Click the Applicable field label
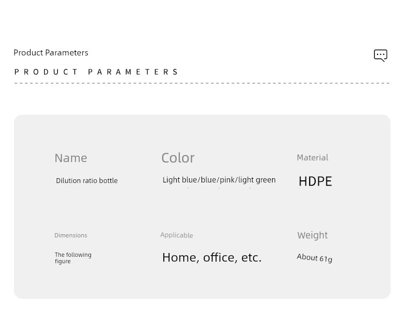The image size is (404, 323). tap(176, 235)
